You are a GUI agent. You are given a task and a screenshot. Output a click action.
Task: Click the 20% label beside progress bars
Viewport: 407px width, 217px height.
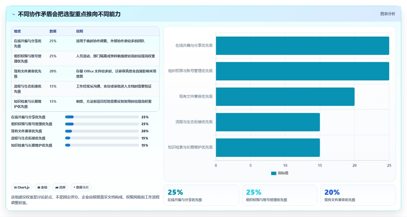[x=145, y=131]
